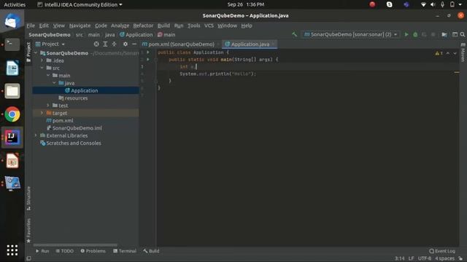Open the Search Everywhere magnifier icon
Screen dimensions: 467x262
click(462, 34)
